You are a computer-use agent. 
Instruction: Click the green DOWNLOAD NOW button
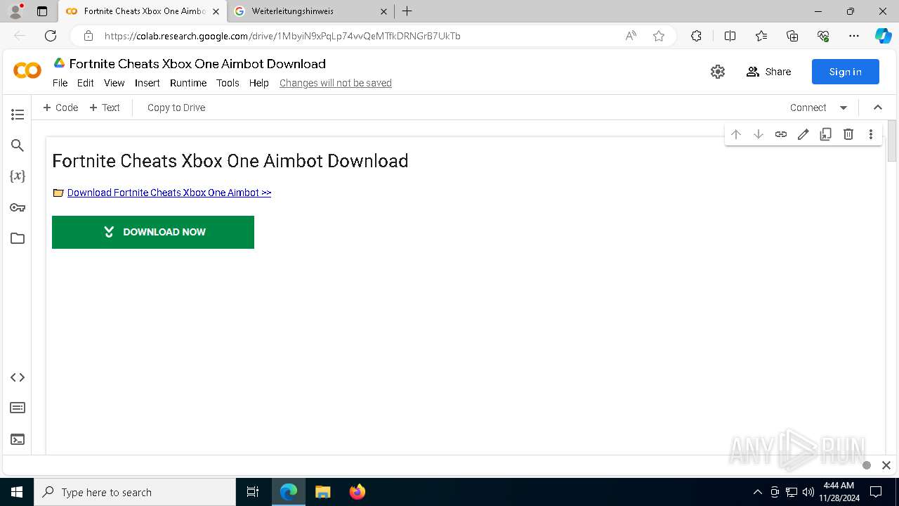click(153, 232)
